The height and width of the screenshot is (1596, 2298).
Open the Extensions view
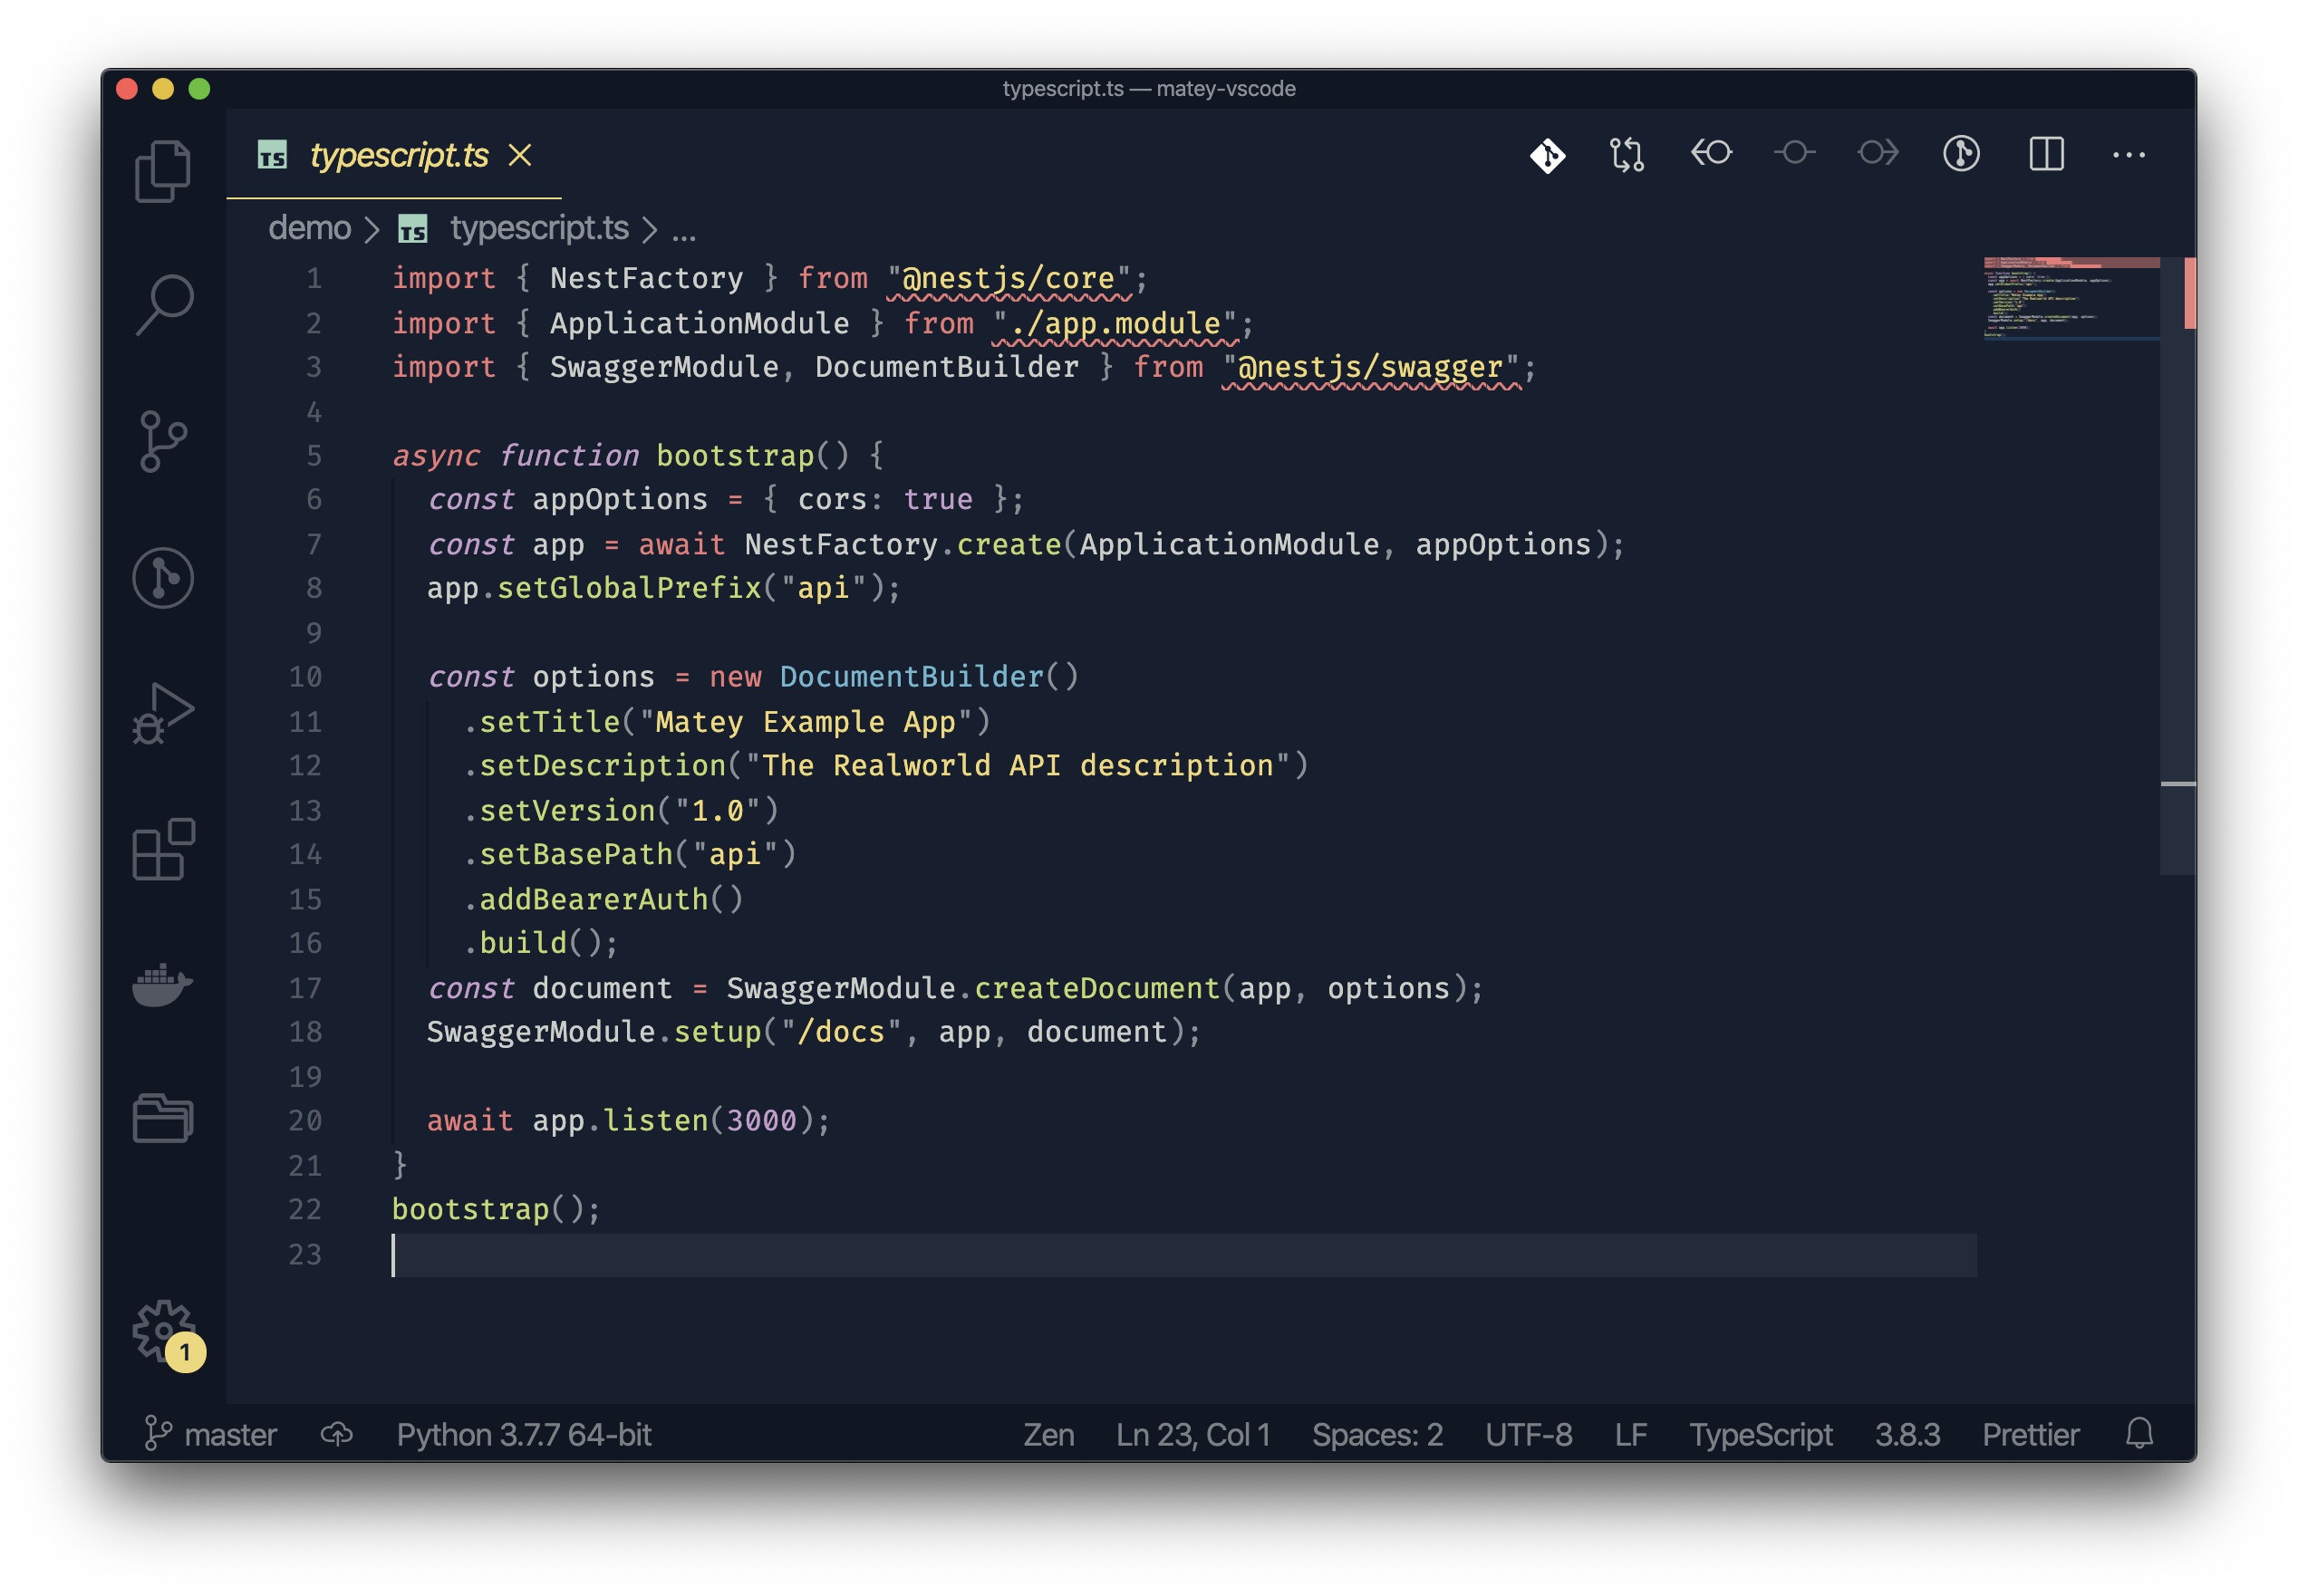(x=163, y=850)
